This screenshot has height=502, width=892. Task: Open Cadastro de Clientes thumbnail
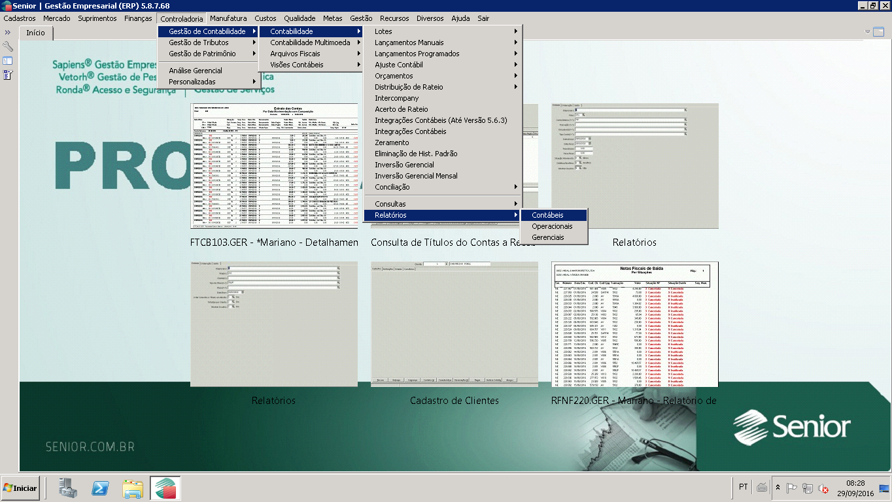pyautogui.click(x=455, y=324)
